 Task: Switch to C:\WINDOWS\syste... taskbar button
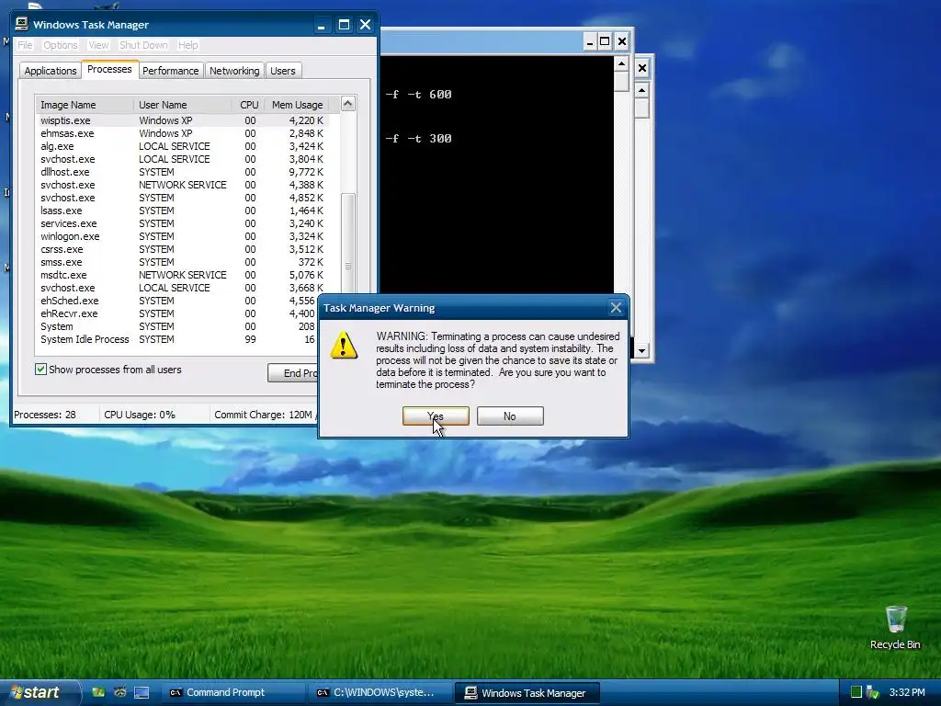(x=380, y=692)
